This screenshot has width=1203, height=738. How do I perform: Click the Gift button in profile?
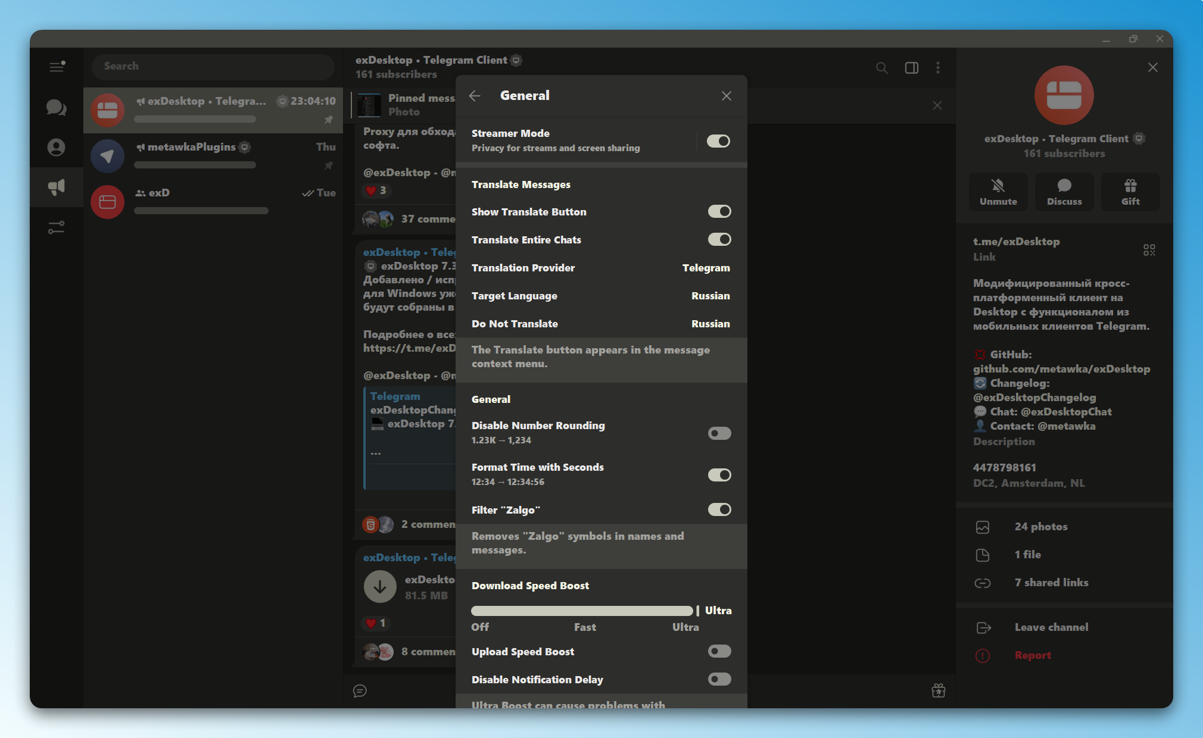(x=1130, y=192)
